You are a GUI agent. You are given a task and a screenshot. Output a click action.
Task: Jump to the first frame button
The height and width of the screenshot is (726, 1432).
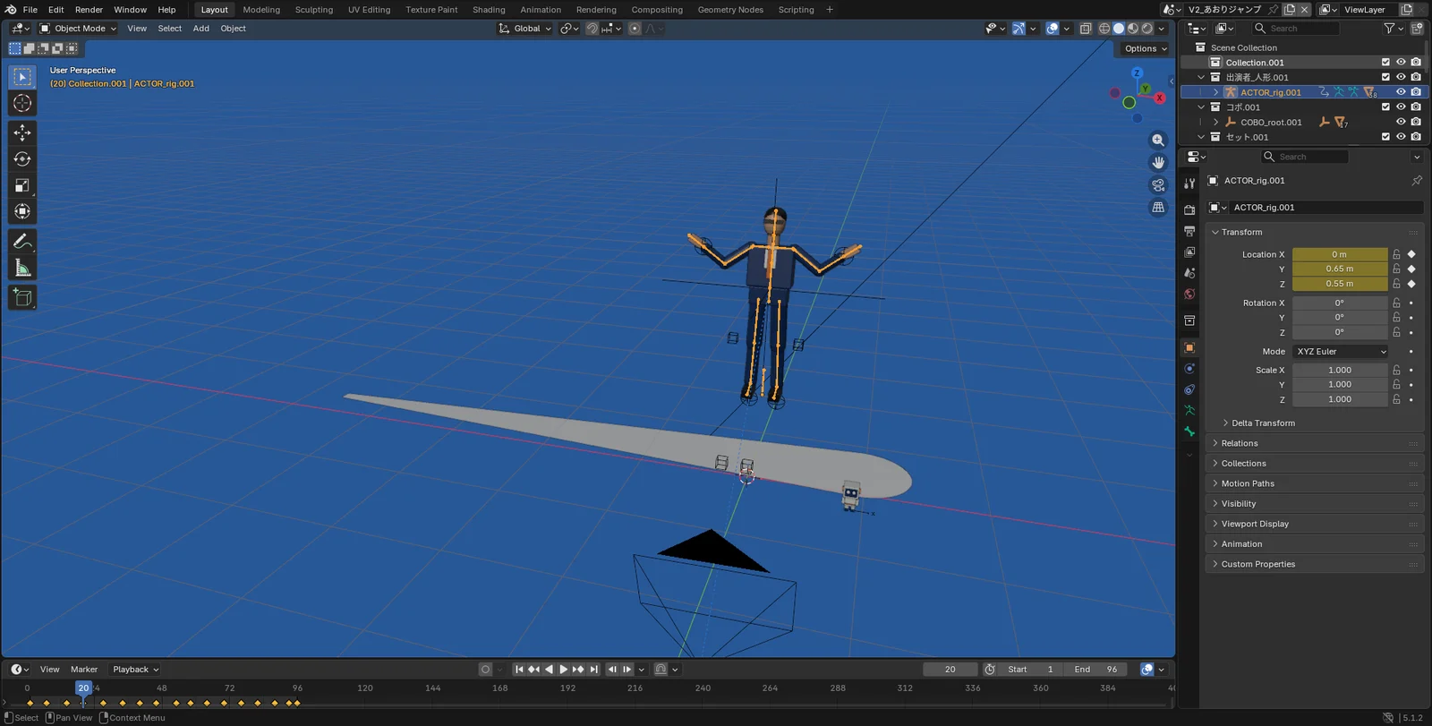click(x=519, y=670)
